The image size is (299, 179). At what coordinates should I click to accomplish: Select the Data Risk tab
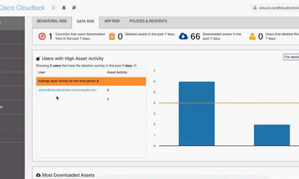(x=85, y=21)
